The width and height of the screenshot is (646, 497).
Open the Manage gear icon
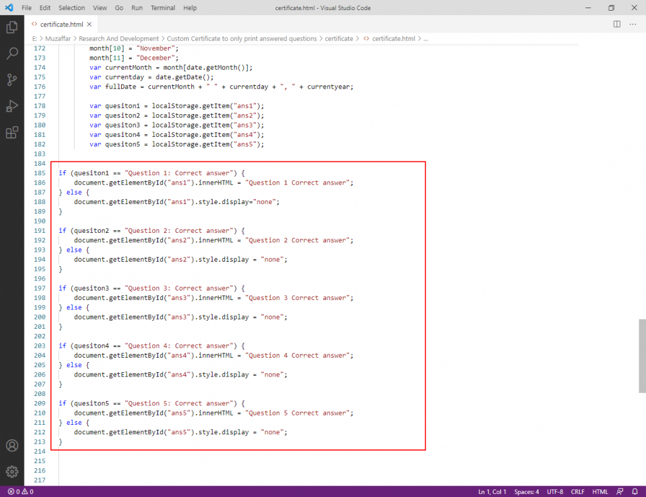[12, 471]
